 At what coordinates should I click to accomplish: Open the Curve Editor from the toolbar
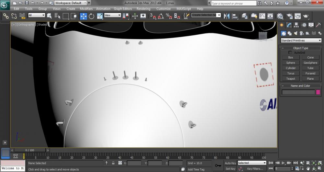pyautogui.click(x=262, y=16)
